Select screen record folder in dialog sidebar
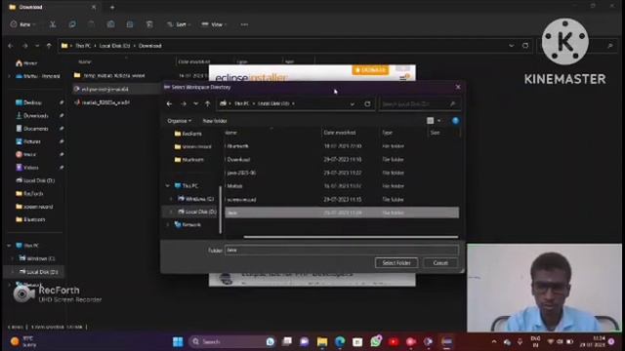The width and height of the screenshot is (625, 351). pyautogui.click(x=193, y=147)
